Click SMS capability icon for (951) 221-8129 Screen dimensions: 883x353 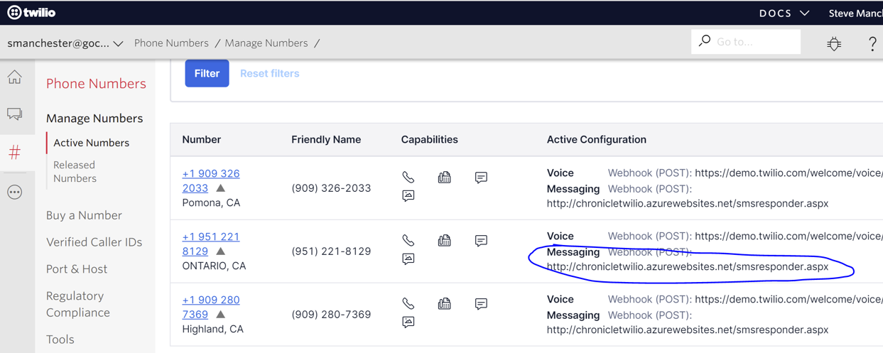(481, 240)
